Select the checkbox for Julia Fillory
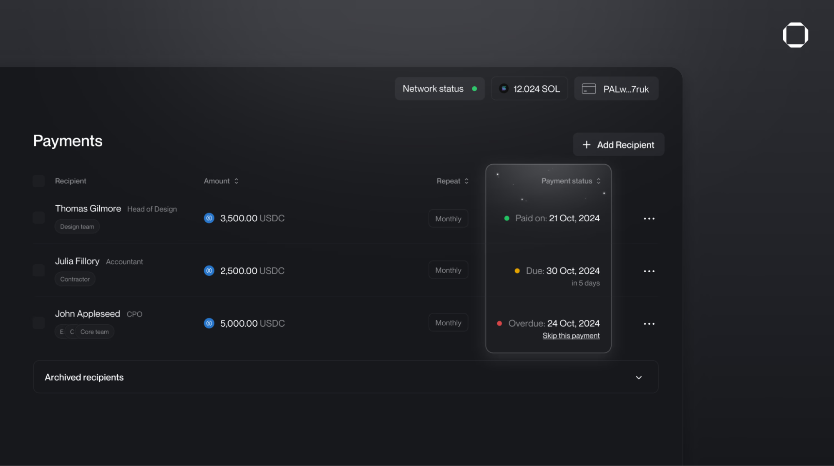The width and height of the screenshot is (834, 466). click(x=38, y=270)
